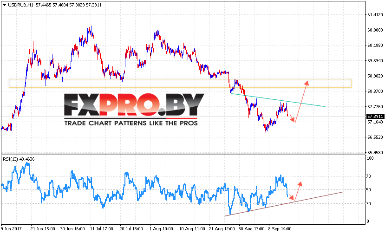
Task: Click the 58.3700 price axis label
Action: click(375, 91)
